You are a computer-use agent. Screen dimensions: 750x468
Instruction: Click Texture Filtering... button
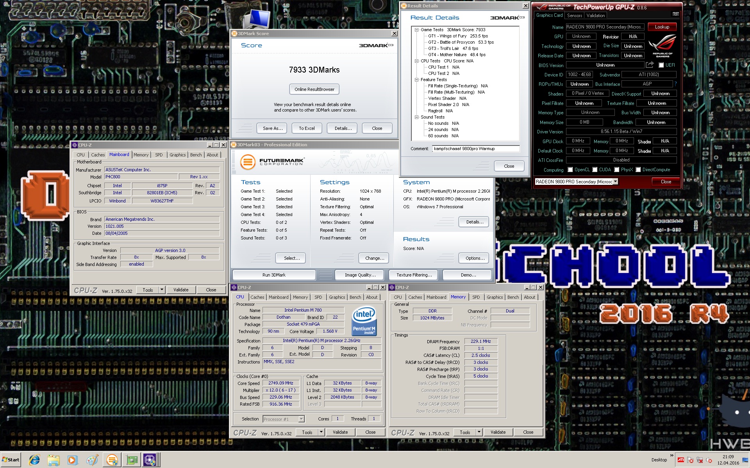414,275
